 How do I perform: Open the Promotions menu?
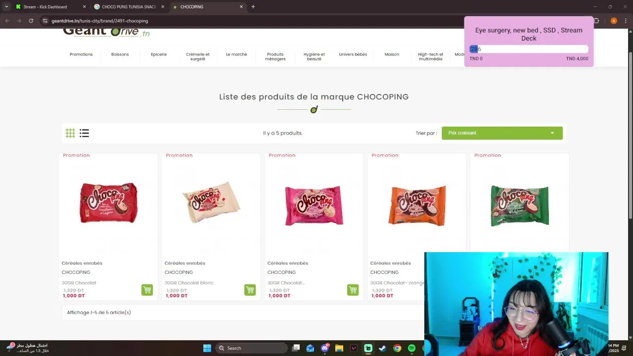81,54
